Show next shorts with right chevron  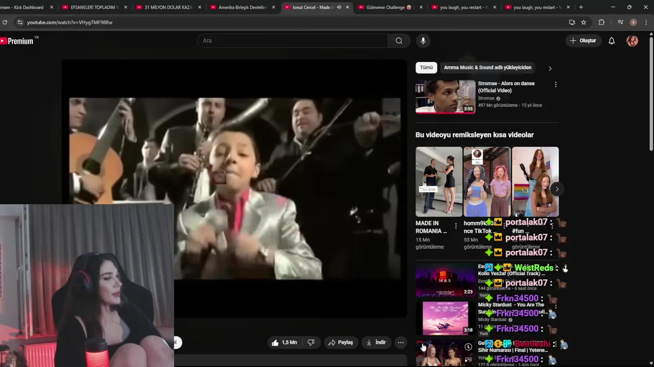click(x=557, y=189)
